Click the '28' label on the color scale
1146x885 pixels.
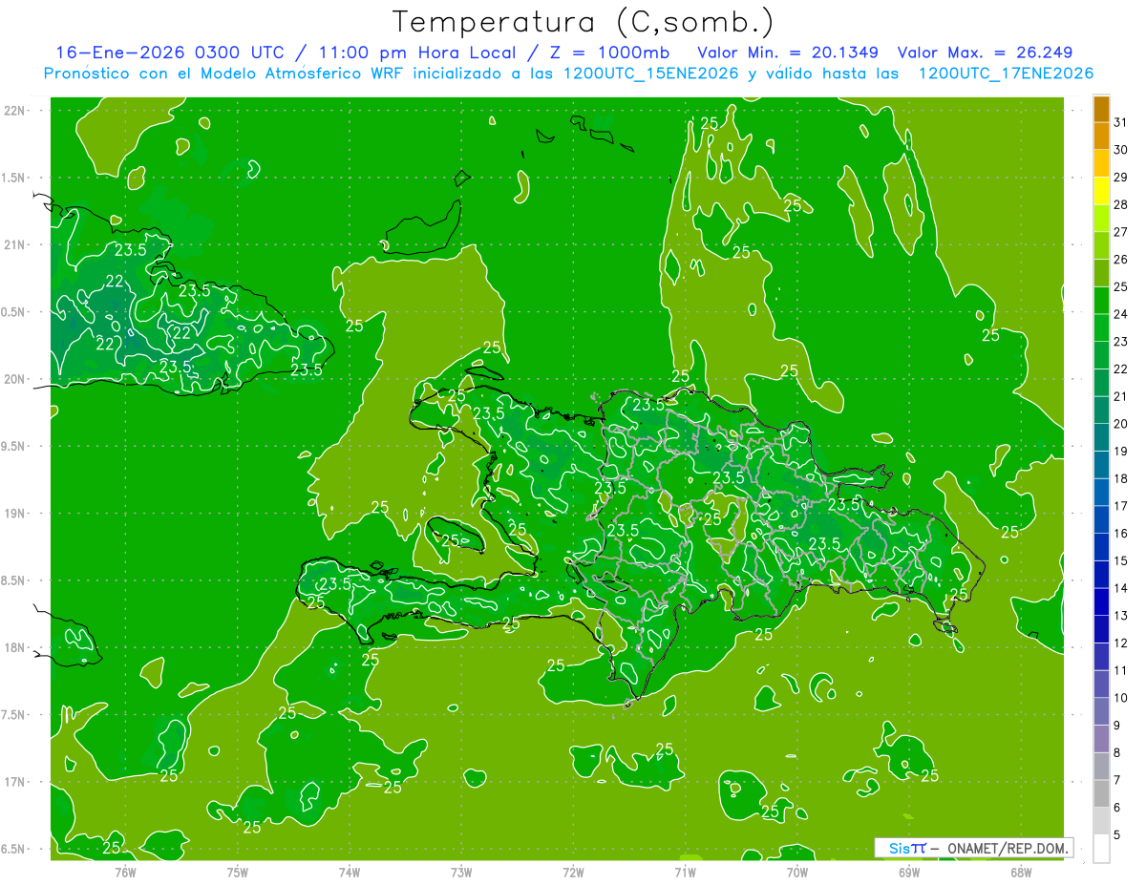[x=1121, y=204]
